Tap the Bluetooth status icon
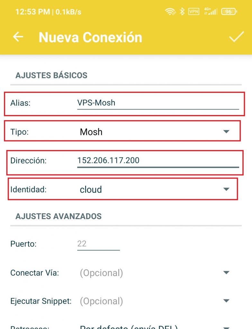The height and width of the screenshot is (329, 252). tap(182, 11)
